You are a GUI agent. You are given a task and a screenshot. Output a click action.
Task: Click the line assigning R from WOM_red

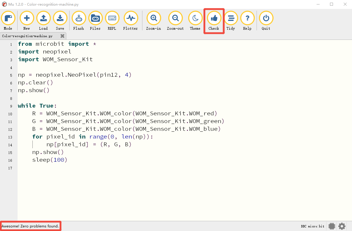pyautogui.click(x=125, y=113)
